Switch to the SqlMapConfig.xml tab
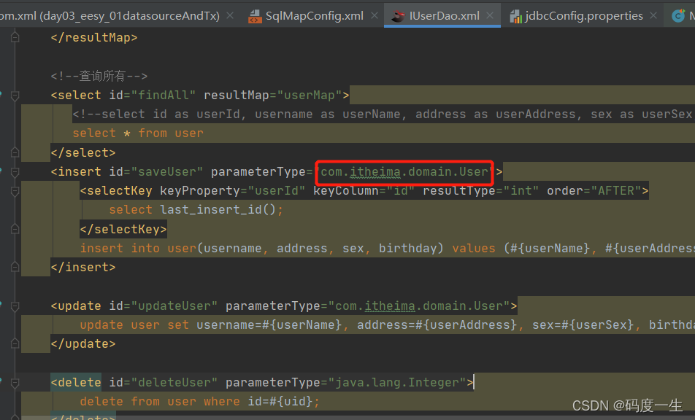695x420 pixels. pyautogui.click(x=314, y=16)
